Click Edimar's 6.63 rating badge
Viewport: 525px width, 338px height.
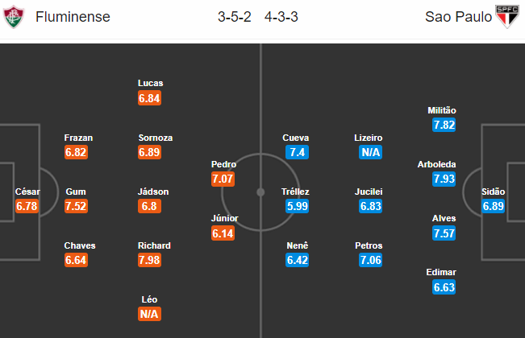(x=444, y=287)
